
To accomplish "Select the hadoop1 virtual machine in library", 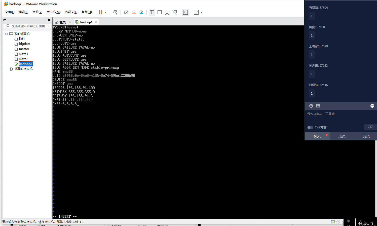I will [x=26, y=64].
